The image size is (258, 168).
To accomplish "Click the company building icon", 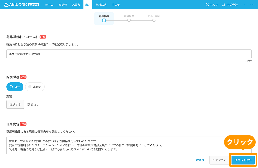I will click(x=224, y=5).
